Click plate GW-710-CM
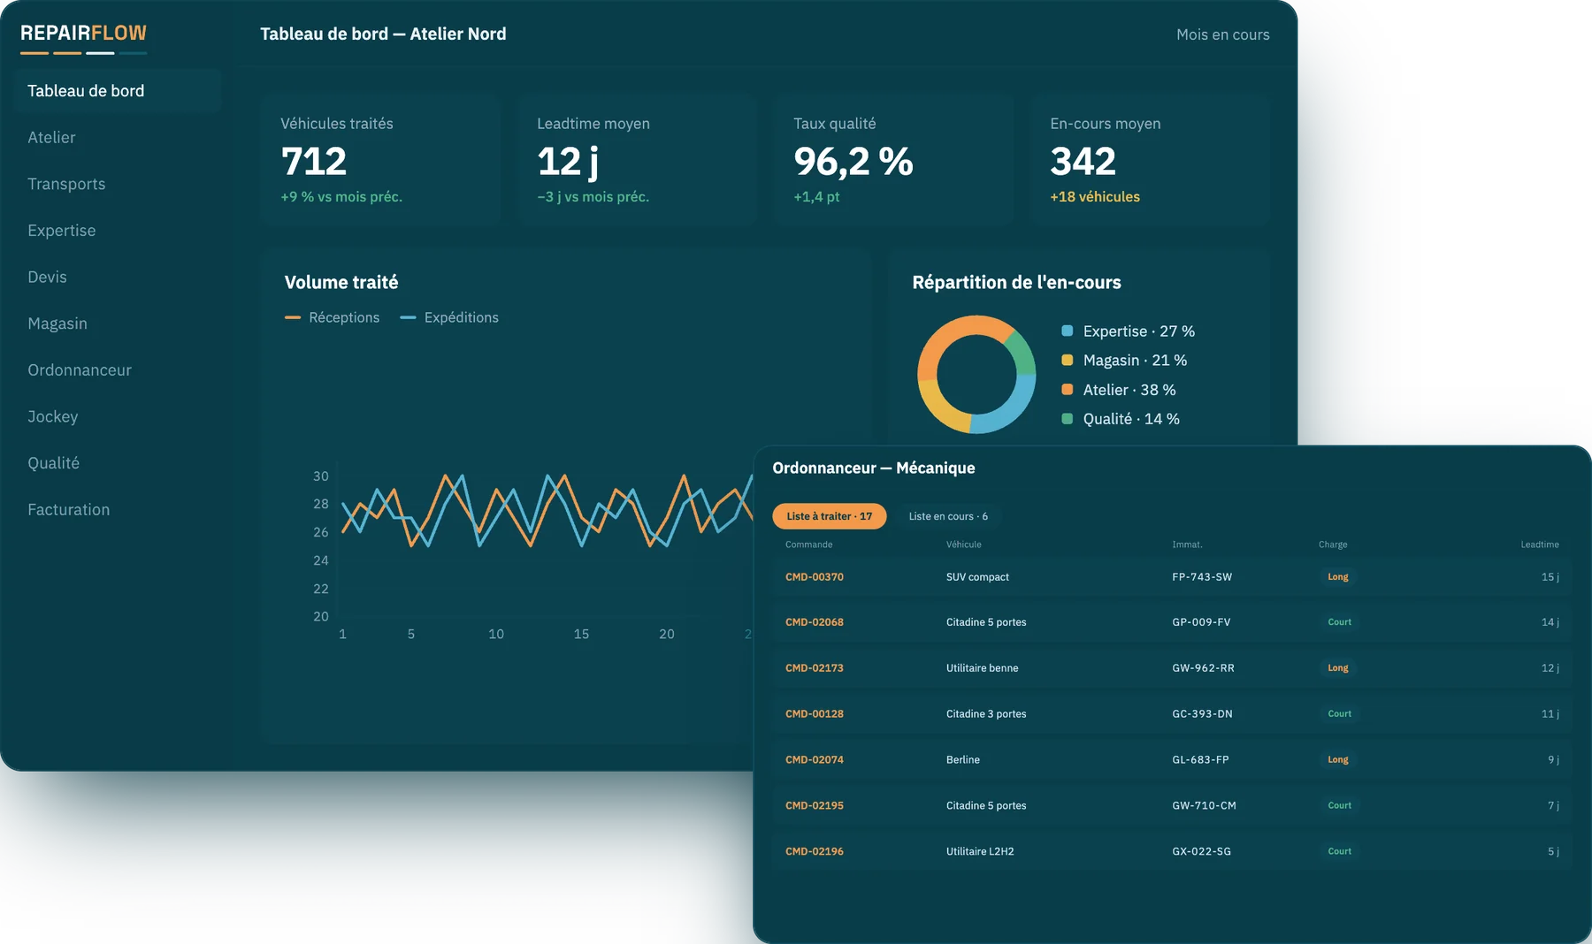 pyautogui.click(x=1204, y=806)
